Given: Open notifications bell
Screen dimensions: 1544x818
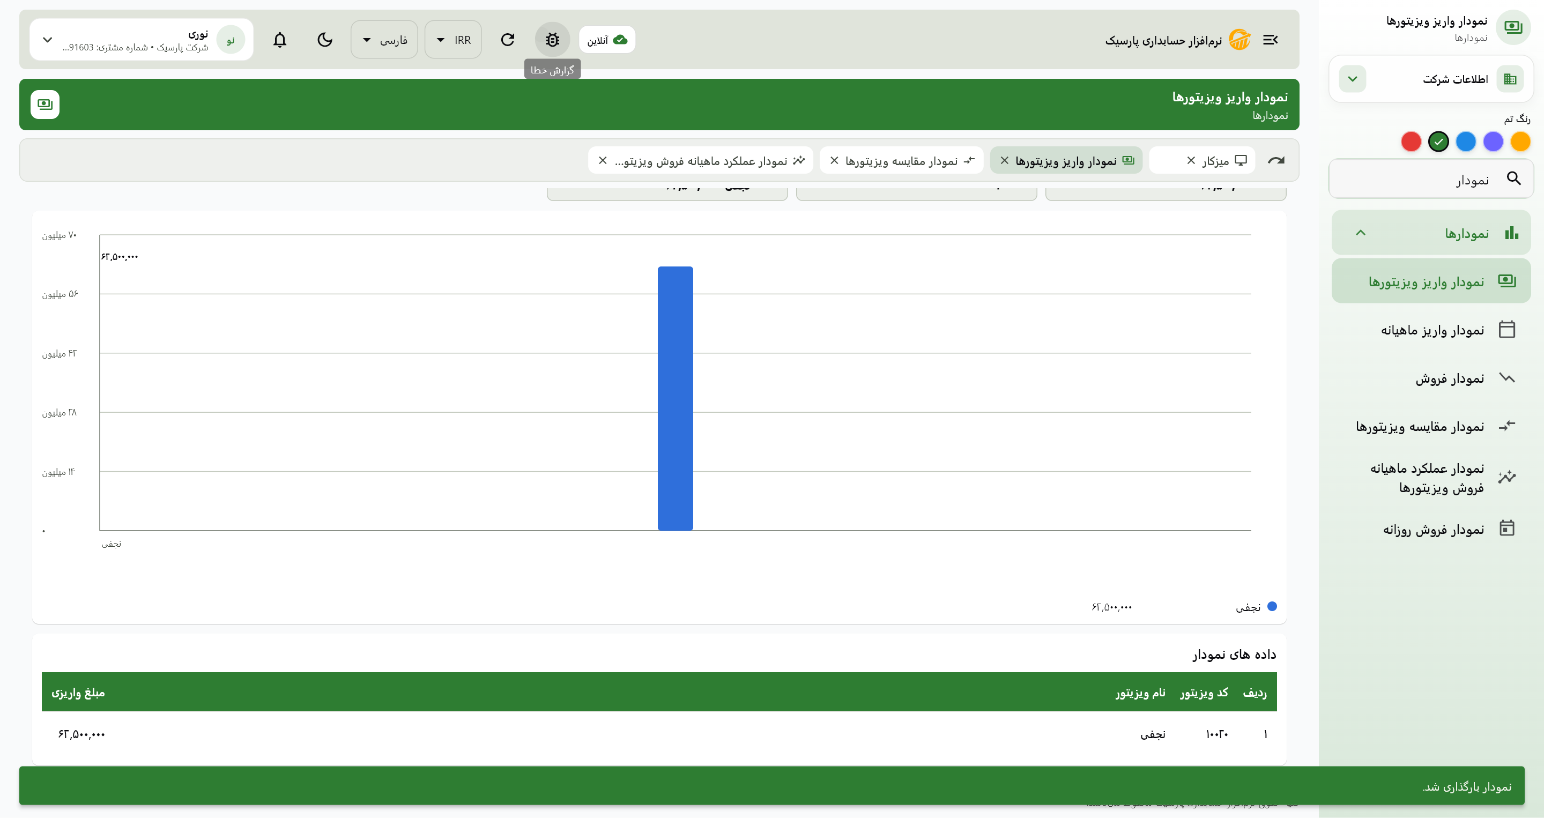Looking at the screenshot, I should point(280,40).
